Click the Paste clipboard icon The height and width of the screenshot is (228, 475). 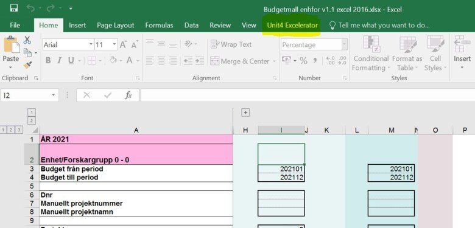[x=12, y=45]
